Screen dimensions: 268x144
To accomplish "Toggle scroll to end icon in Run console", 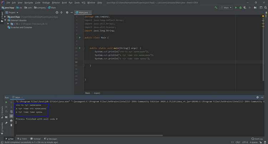I will click(x=11, y=116).
